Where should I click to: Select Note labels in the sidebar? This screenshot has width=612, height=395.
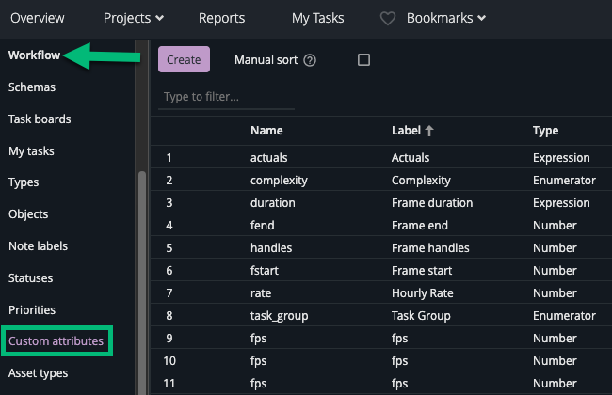pos(39,246)
